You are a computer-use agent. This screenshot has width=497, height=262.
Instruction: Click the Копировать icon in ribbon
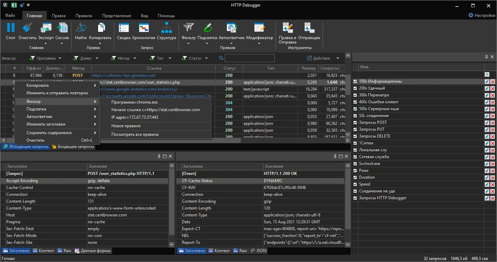pos(101,28)
